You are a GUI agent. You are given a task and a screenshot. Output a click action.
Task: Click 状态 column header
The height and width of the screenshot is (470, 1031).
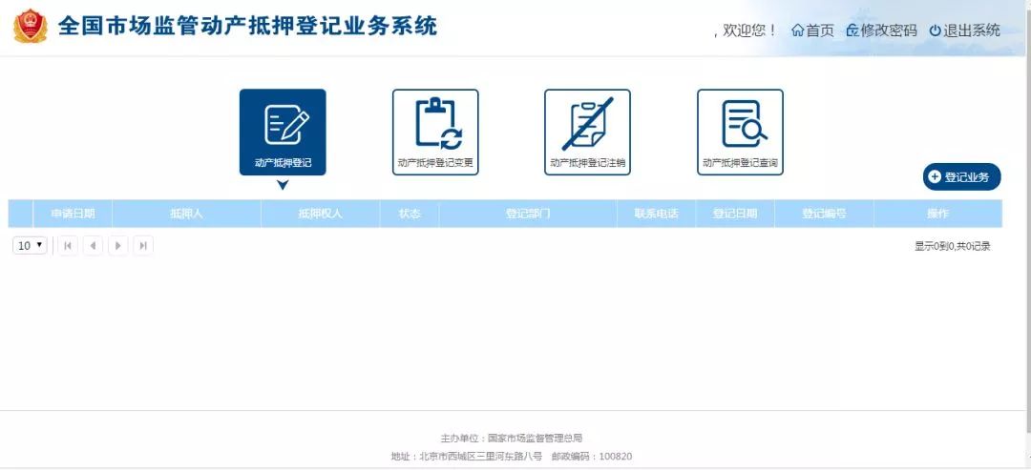coord(410,214)
